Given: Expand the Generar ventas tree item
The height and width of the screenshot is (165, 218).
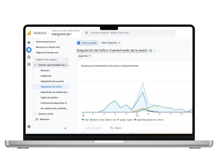Looking at the screenshot, I should point(35,114).
